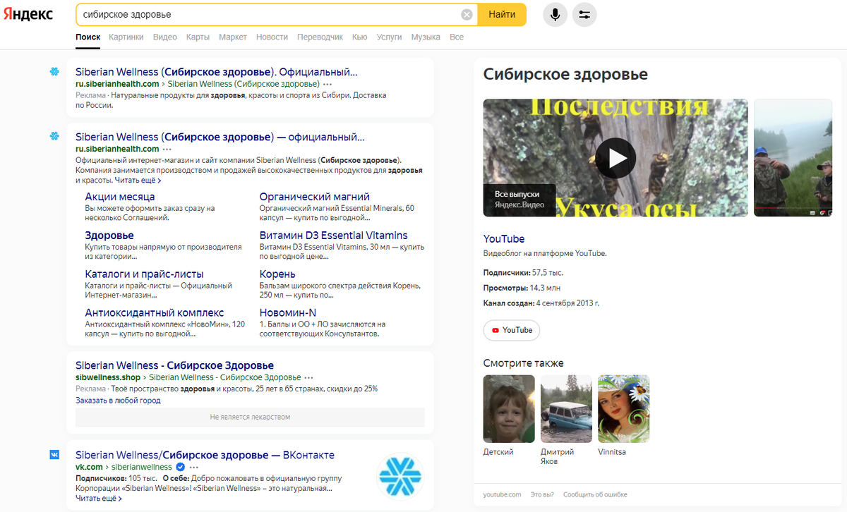Image resolution: width=847 pixels, height=512 pixels.
Task: Open the YouTube heading link in the side panel
Action: coord(504,239)
